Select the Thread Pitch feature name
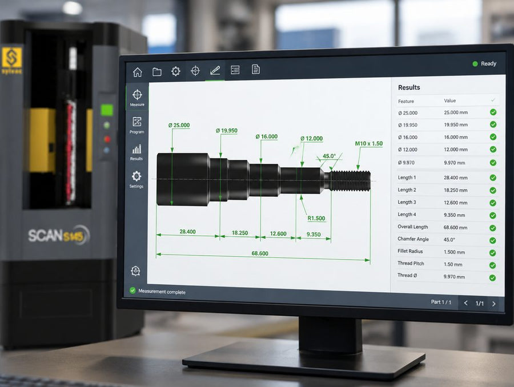 [x=411, y=263]
